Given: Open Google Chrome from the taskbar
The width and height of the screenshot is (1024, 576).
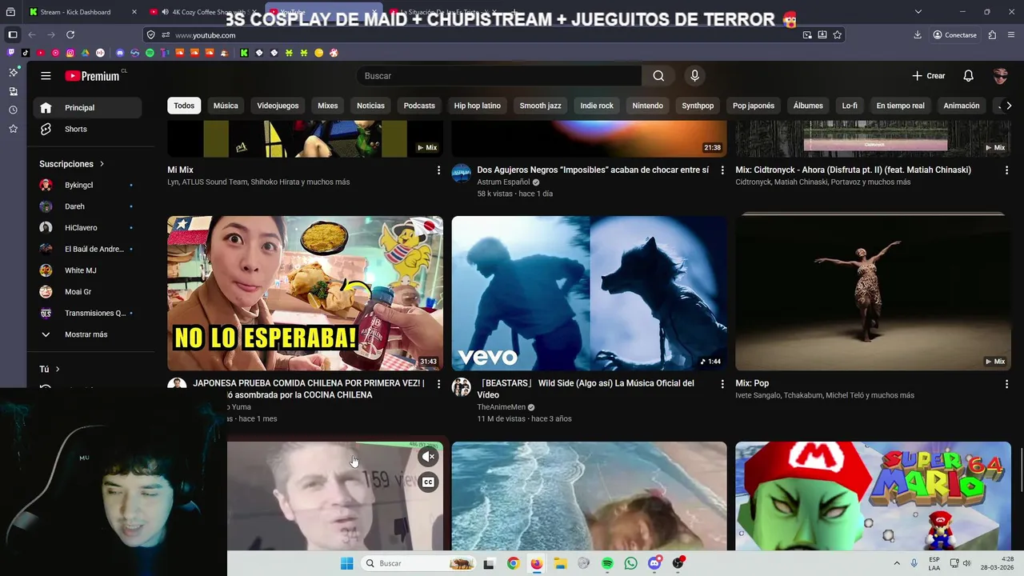Looking at the screenshot, I should (513, 563).
